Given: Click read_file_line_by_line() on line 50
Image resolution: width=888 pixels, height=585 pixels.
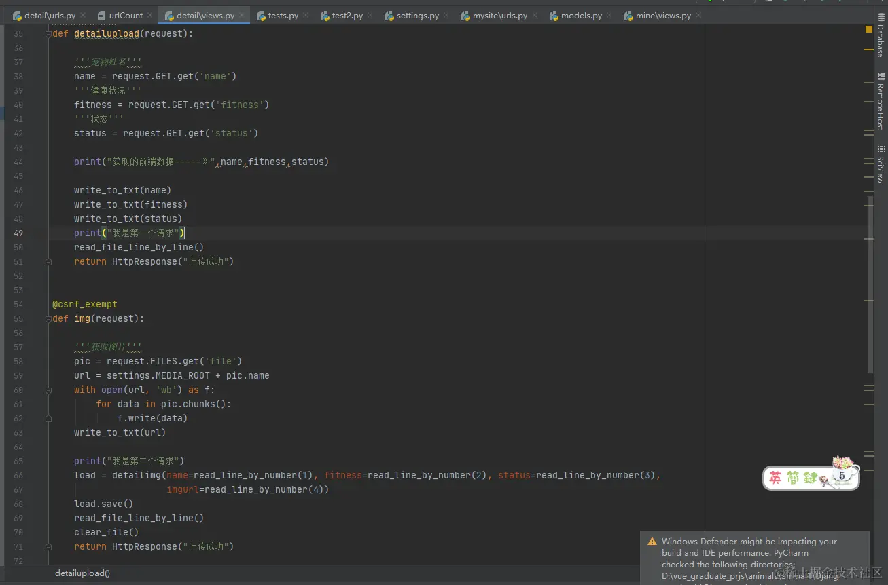Looking at the screenshot, I should [x=139, y=247].
